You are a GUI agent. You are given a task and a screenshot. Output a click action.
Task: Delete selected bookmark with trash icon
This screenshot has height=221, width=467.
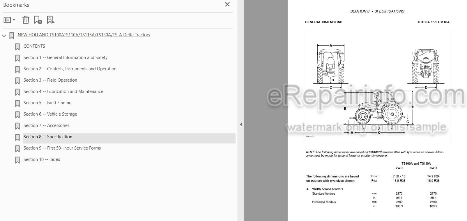pyautogui.click(x=26, y=20)
